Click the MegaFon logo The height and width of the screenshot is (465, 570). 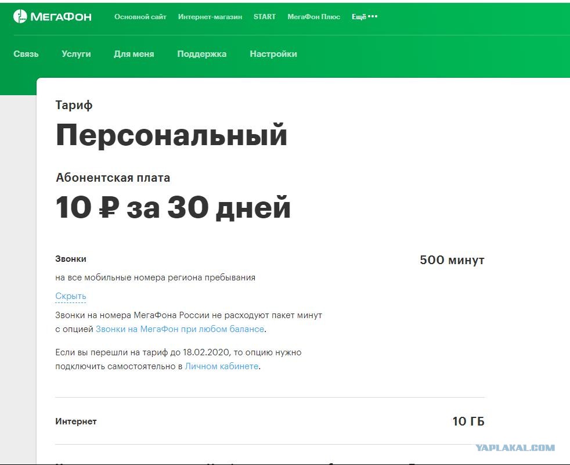point(52,17)
